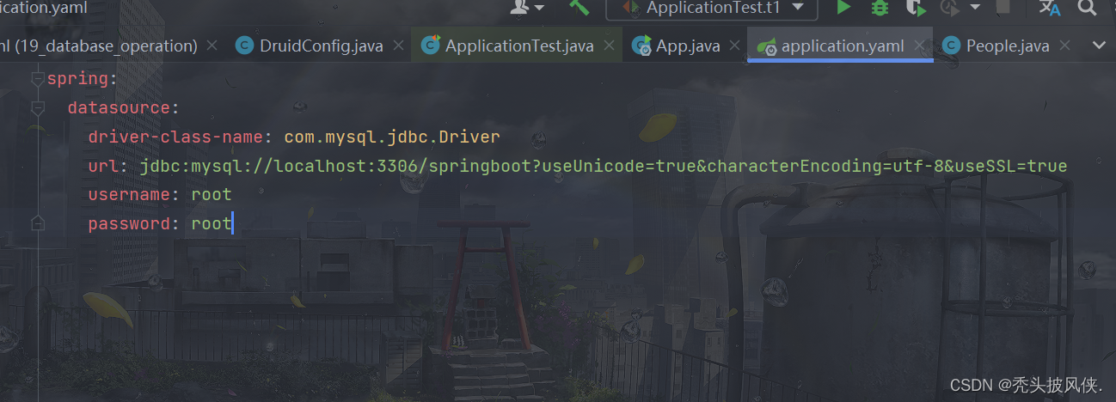The image size is (1116, 402).
Task: Close the People.java tab
Action: (1065, 46)
